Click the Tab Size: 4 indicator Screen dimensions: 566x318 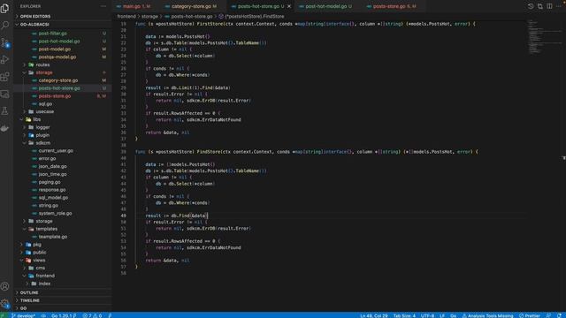click(404, 315)
